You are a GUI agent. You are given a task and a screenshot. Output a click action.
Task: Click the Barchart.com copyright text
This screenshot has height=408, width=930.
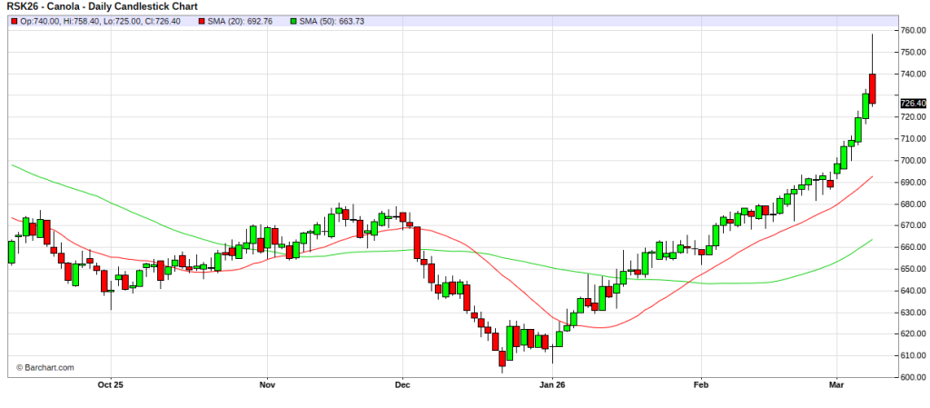coord(45,368)
